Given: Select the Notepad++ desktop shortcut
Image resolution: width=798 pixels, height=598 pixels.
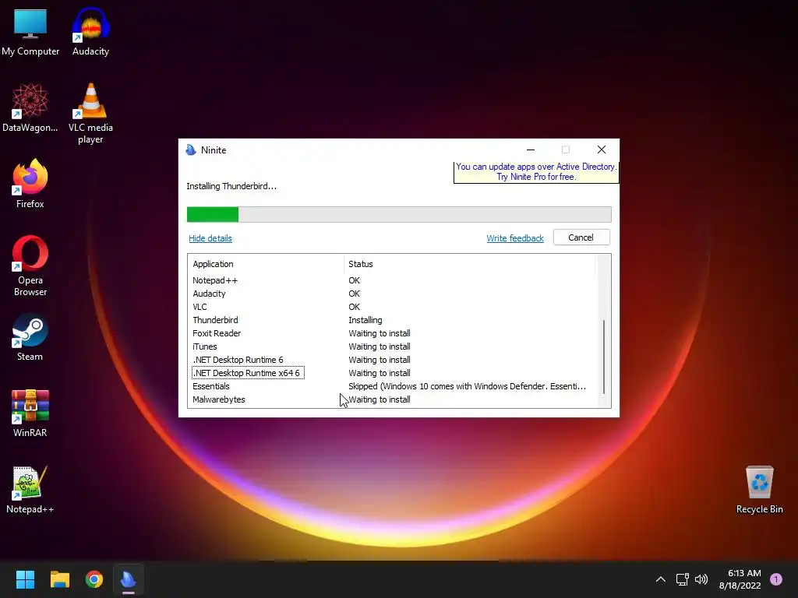Looking at the screenshot, I should coord(30,490).
